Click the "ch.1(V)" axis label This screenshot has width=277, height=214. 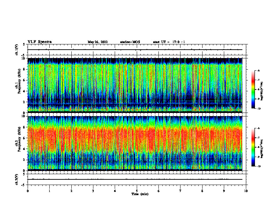(16, 50)
